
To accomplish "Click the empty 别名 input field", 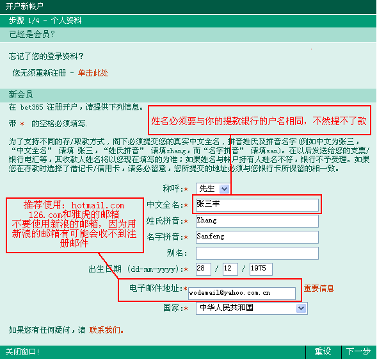I will pos(257,253).
